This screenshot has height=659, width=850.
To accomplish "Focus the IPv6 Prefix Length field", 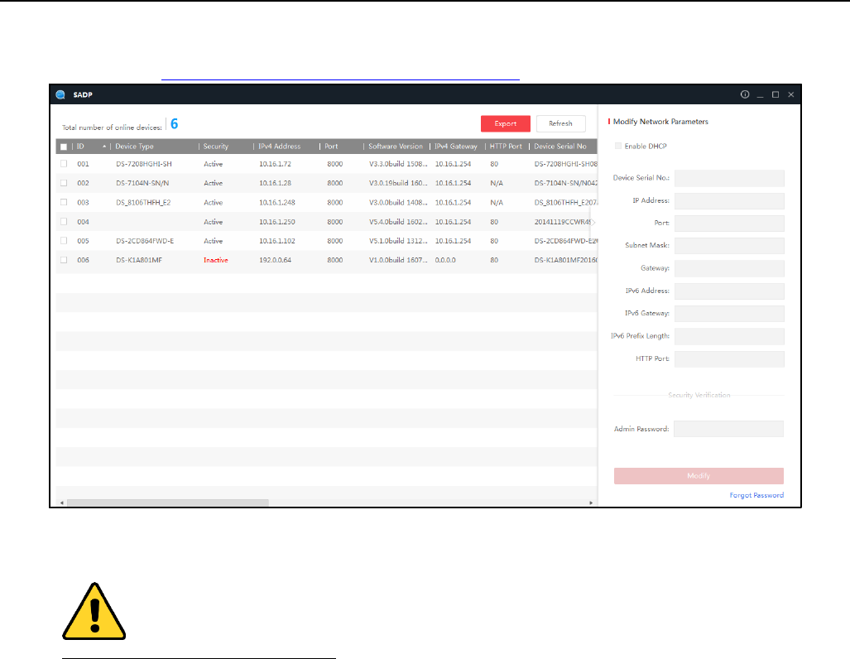I will coord(729,336).
